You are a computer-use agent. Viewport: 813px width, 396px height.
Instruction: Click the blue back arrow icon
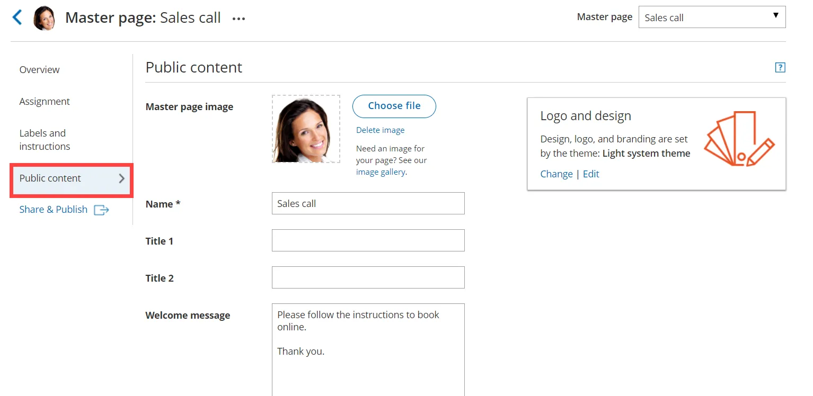pos(17,17)
